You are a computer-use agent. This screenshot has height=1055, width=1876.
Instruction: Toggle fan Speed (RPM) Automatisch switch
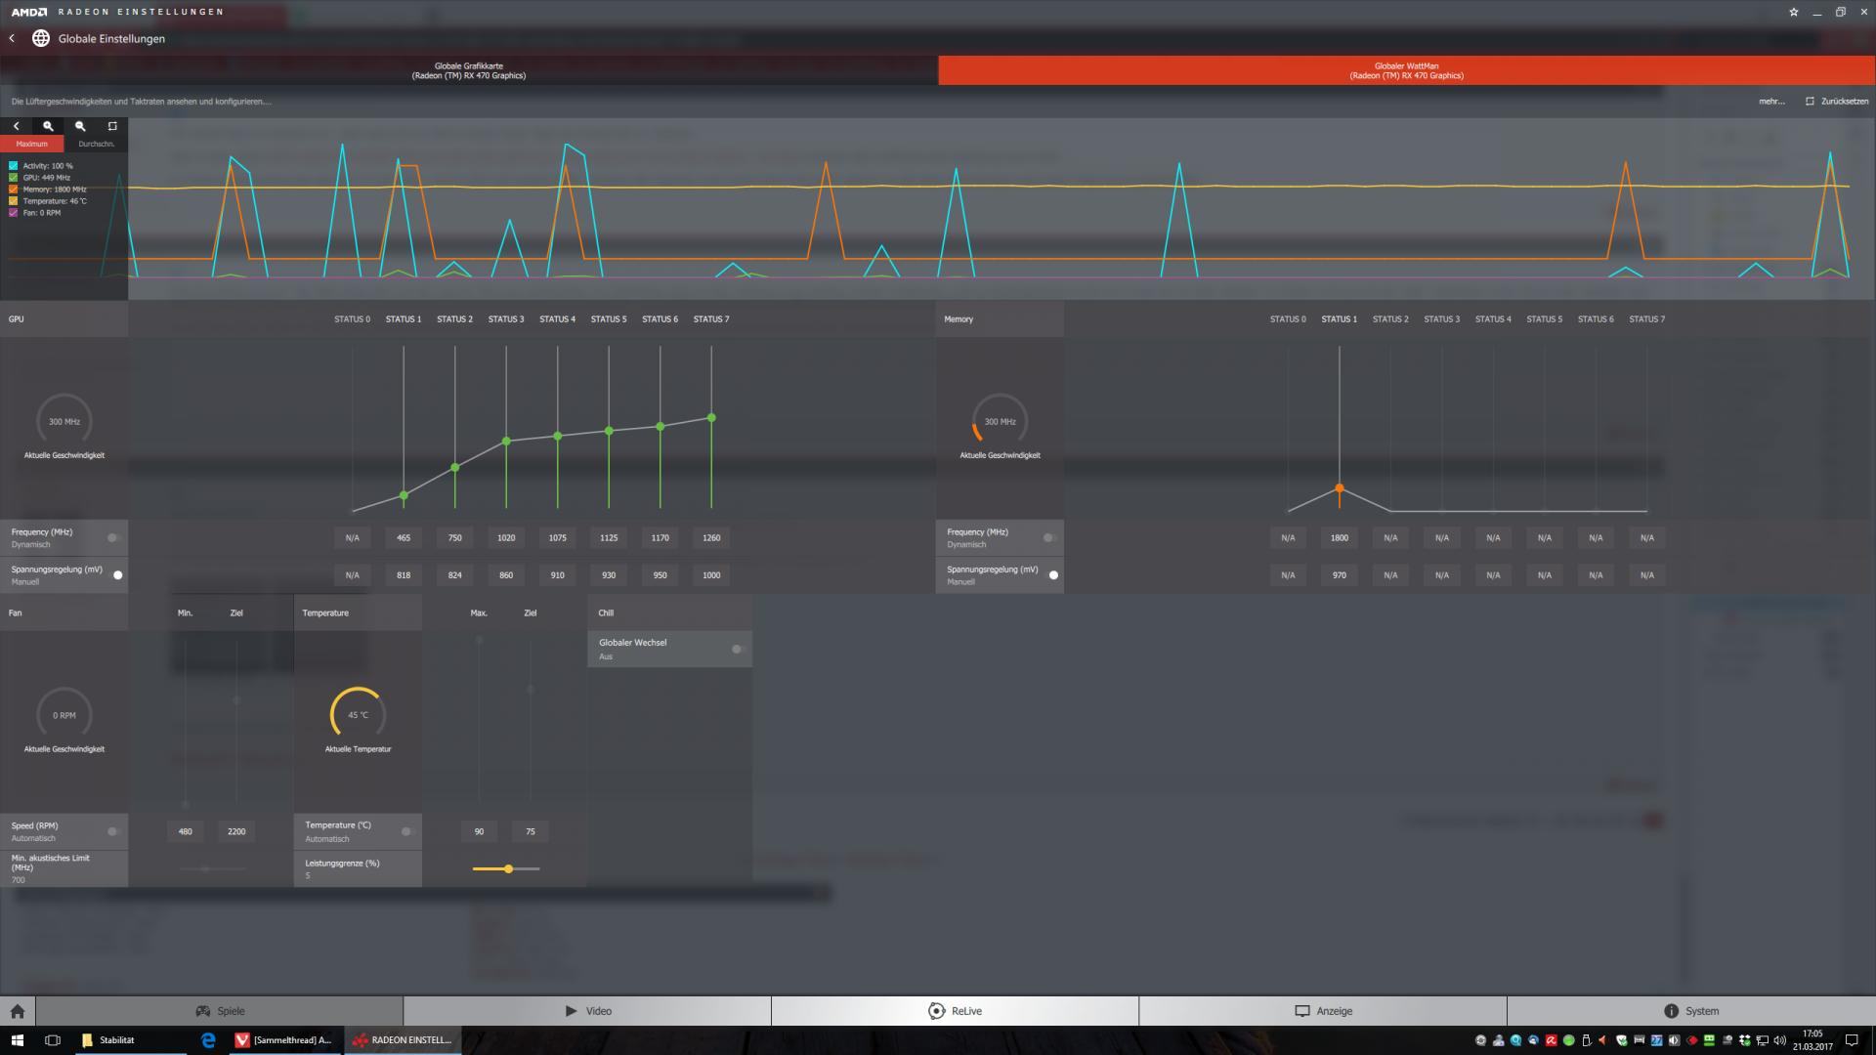tap(113, 831)
